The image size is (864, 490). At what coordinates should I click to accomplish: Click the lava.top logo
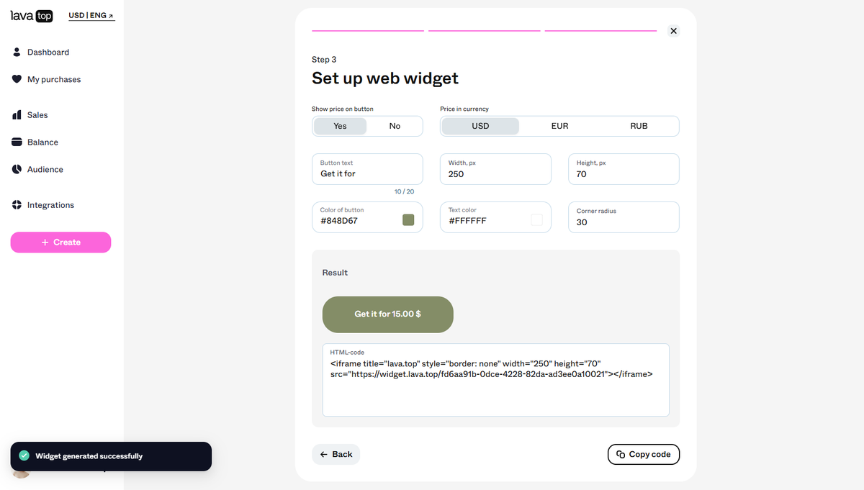pos(32,15)
